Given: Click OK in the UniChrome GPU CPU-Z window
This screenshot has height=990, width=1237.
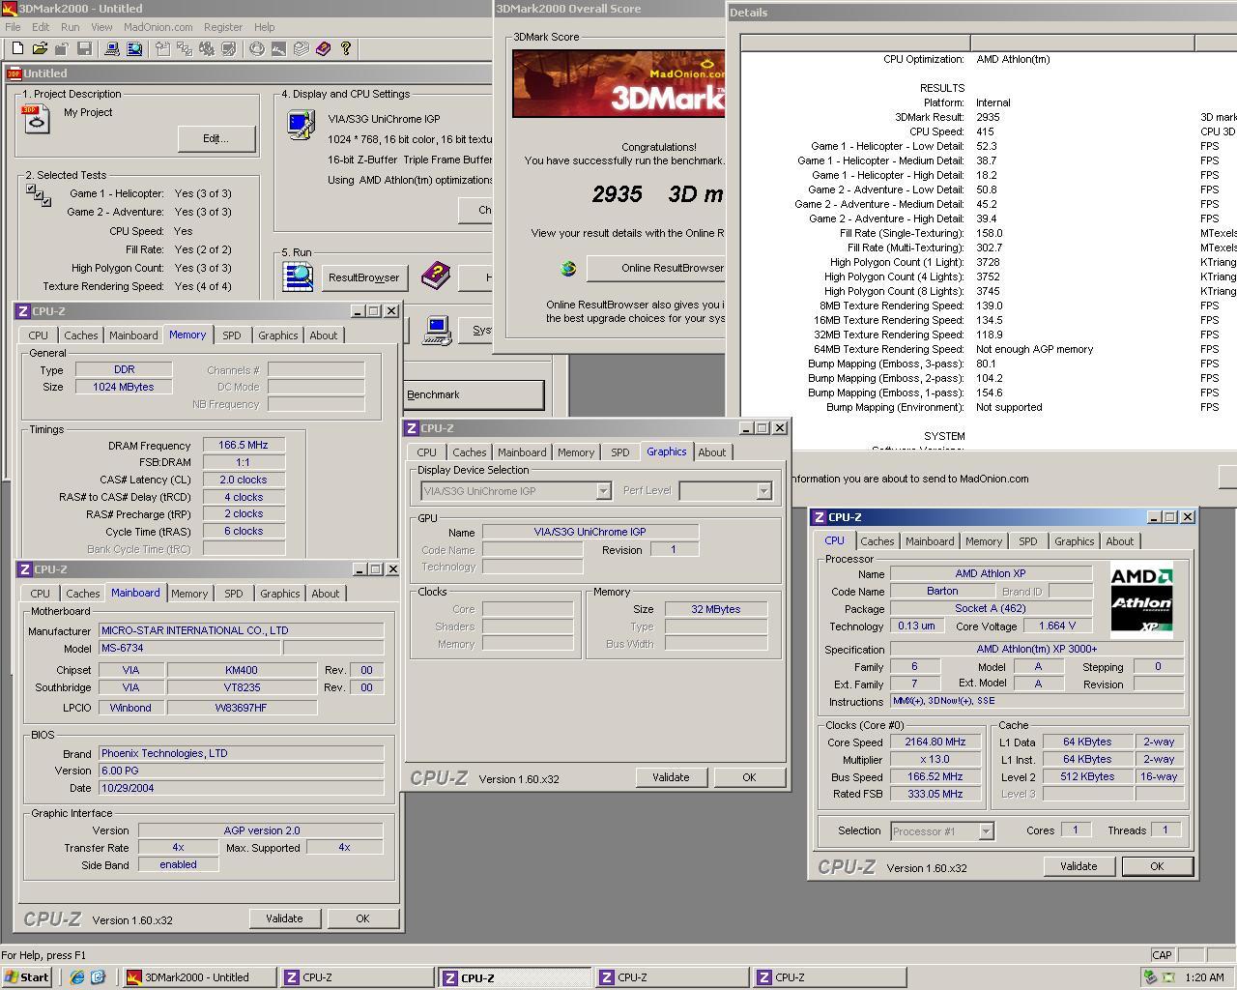Looking at the screenshot, I should click(749, 777).
